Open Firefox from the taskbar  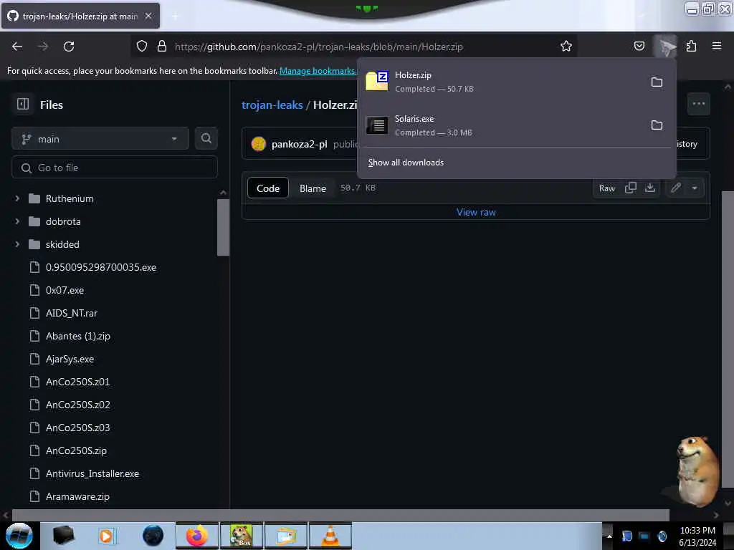coord(197,536)
